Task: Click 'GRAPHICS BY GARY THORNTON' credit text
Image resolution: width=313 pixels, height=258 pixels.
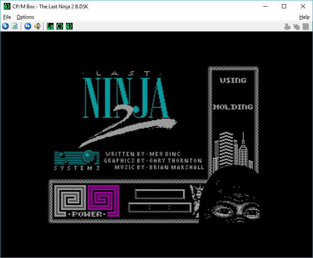Action: (x=153, y=161)
